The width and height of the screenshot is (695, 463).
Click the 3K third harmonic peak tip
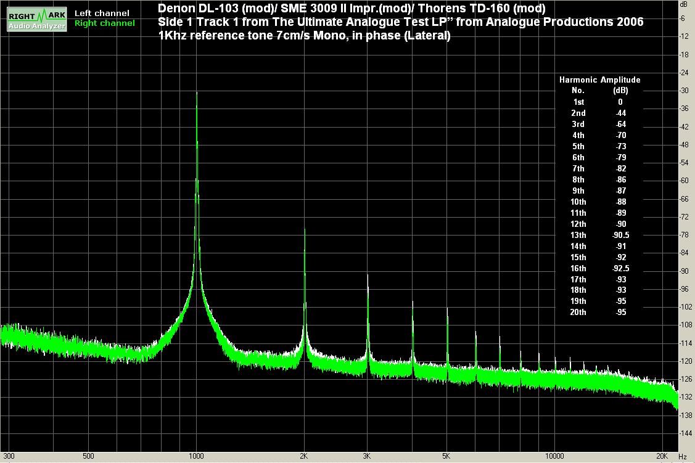point(368,276)
